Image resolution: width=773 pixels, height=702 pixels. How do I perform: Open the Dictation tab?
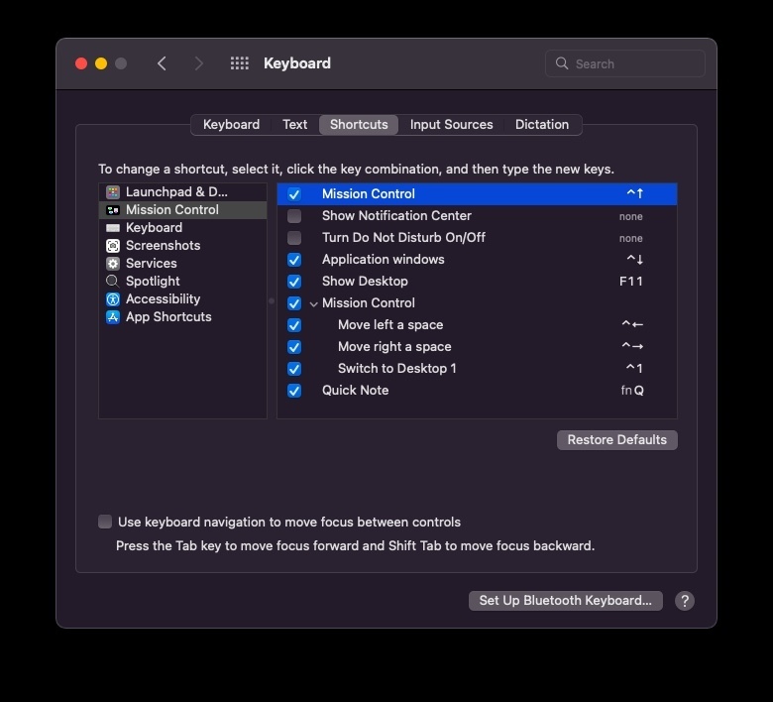(x=542, y=124)
